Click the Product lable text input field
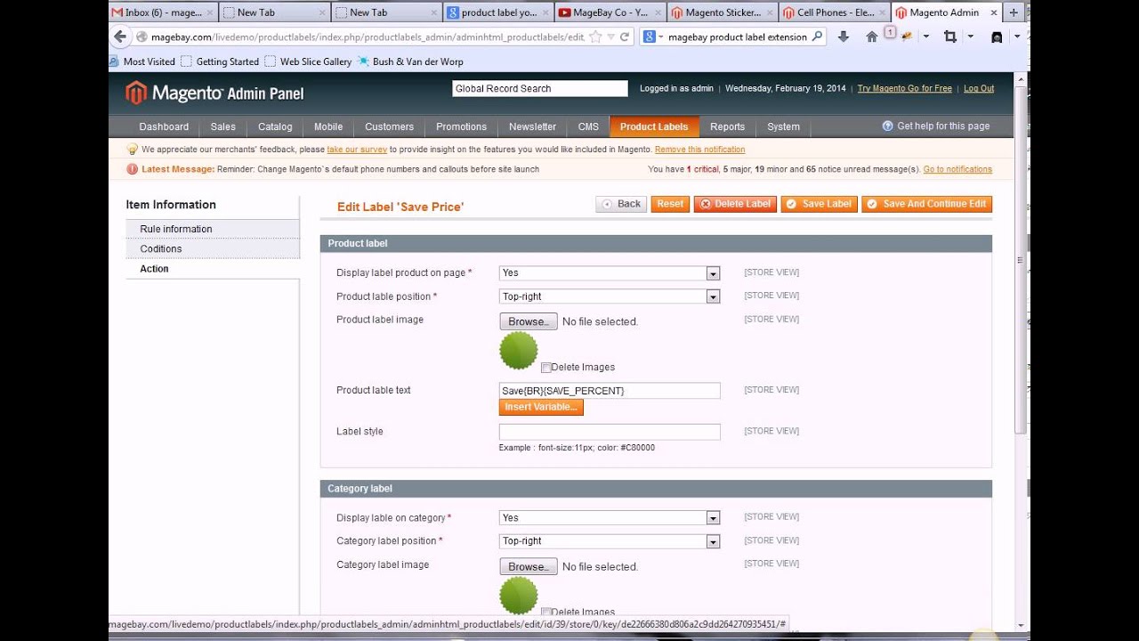 [610, 391]
